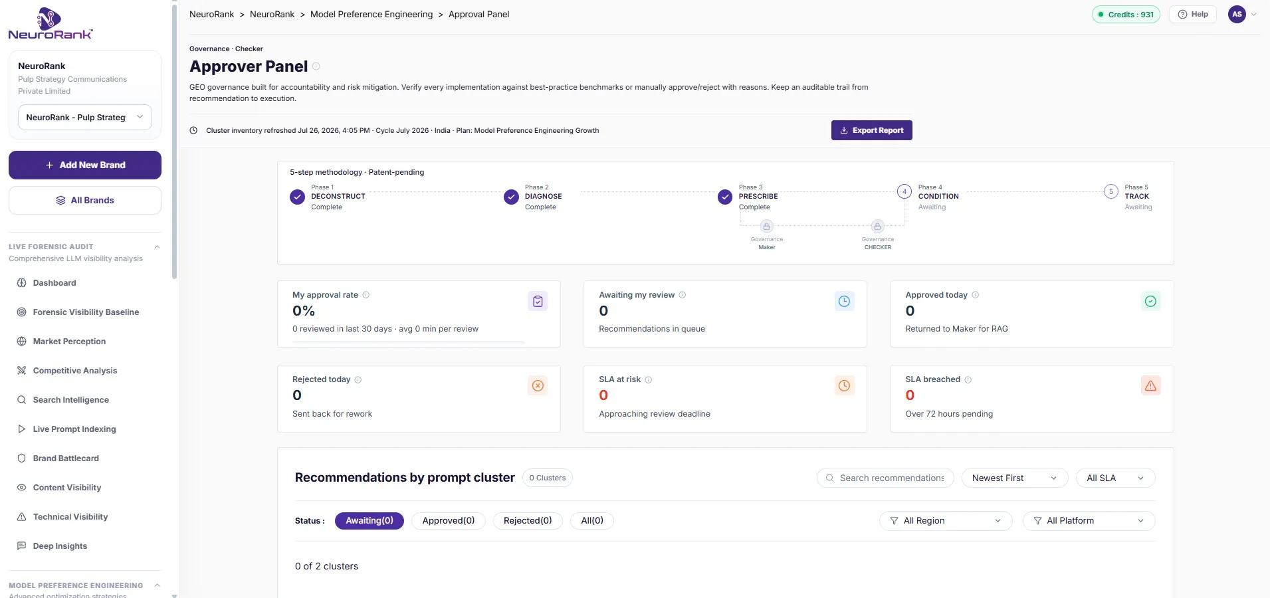Screen dimensions: 1270x598
Task: Select the Rejected(0) status filter
Action: coord(528,521)
